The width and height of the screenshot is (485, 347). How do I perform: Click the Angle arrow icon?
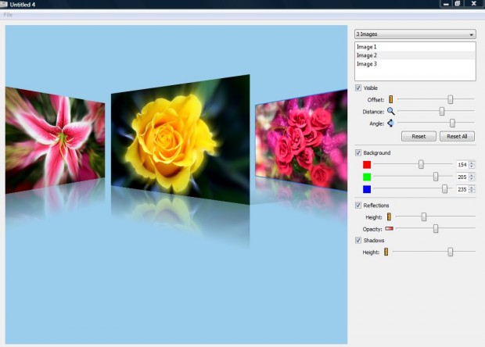(390, 123)
